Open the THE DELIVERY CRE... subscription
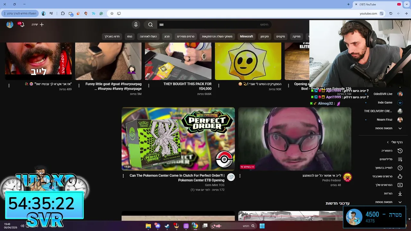Image resolution: width=411 pixels, height=231 pixels. point(384,111)
